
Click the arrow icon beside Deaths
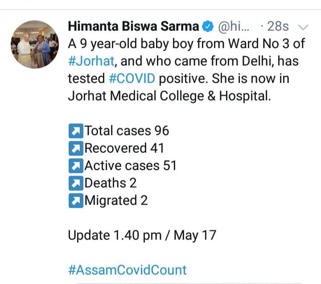point(76,183)
